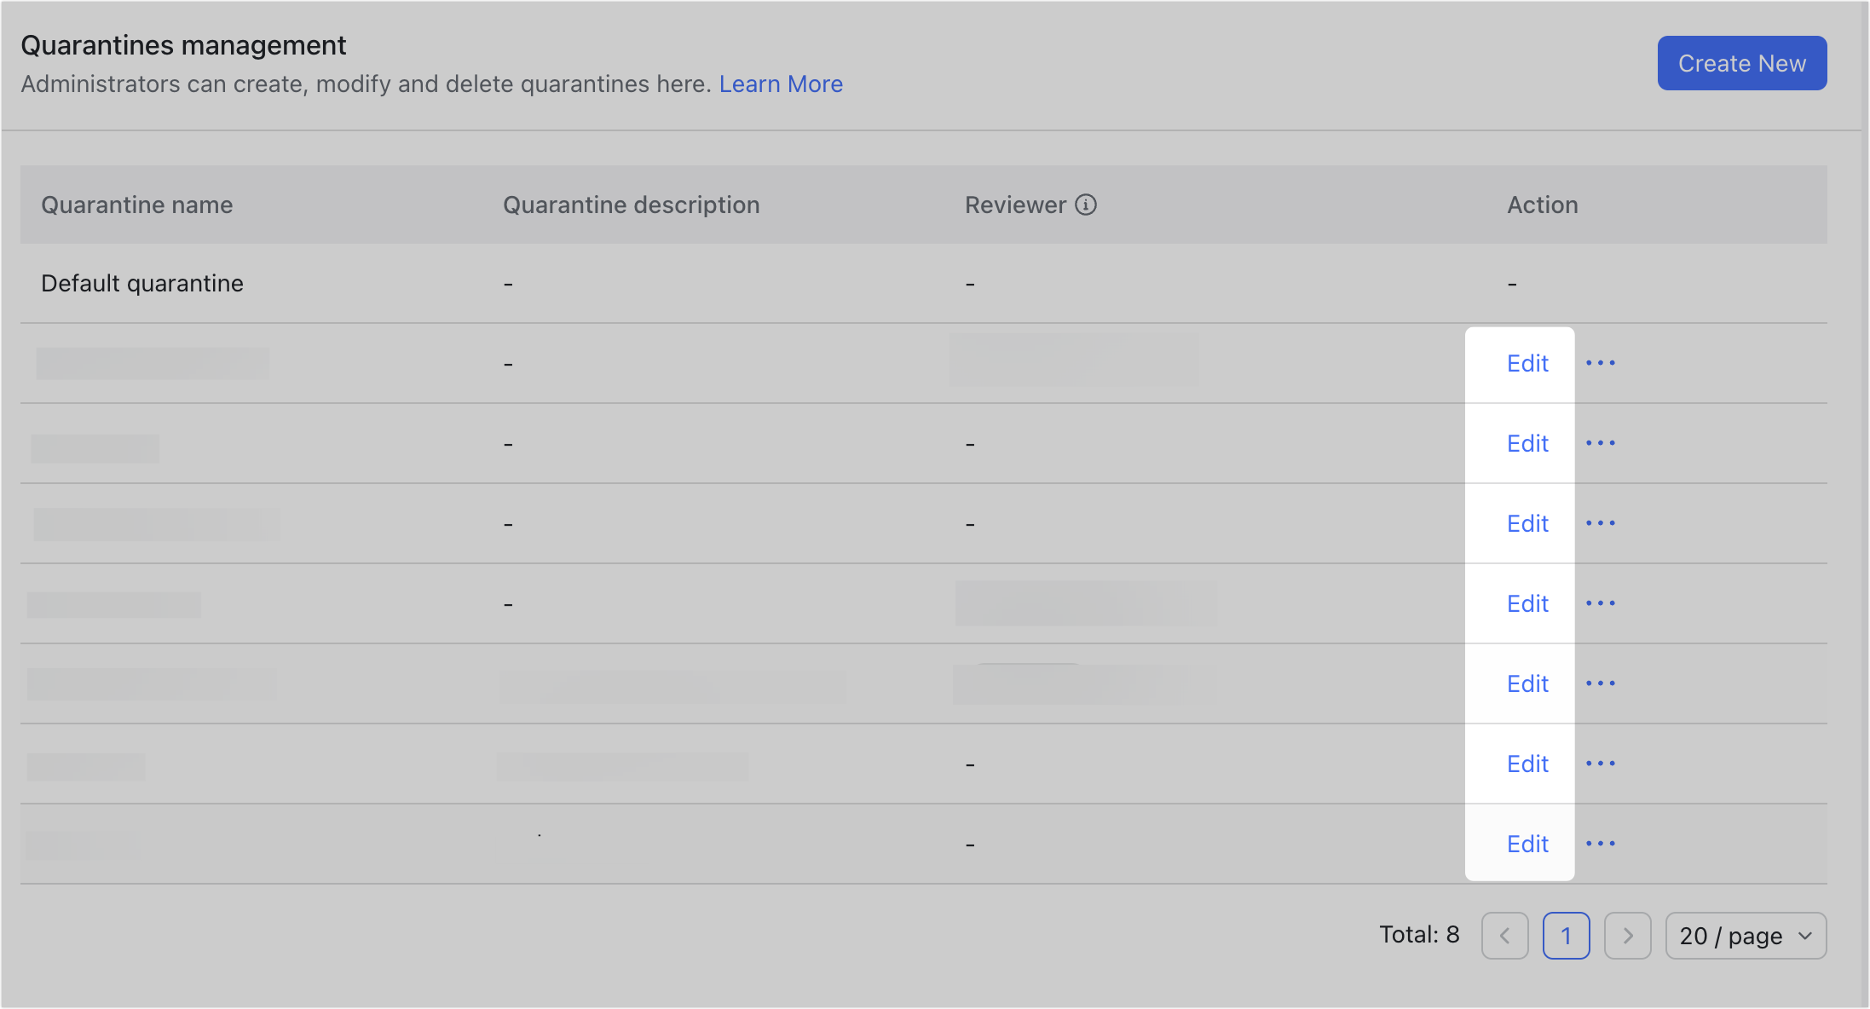Click the Create New button
The height and width of the screenshot is (1009, 1870).
pyautogui.click(x=1741, y=62)
